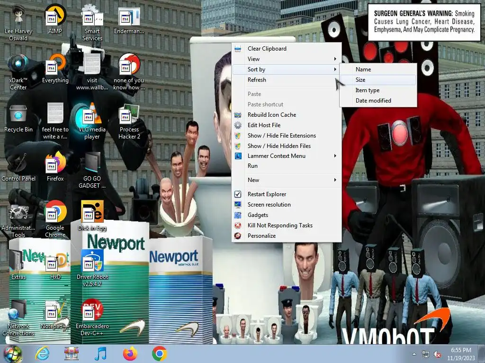
Task: Launch Chrome from the taskbar
Action: point(159,354)
